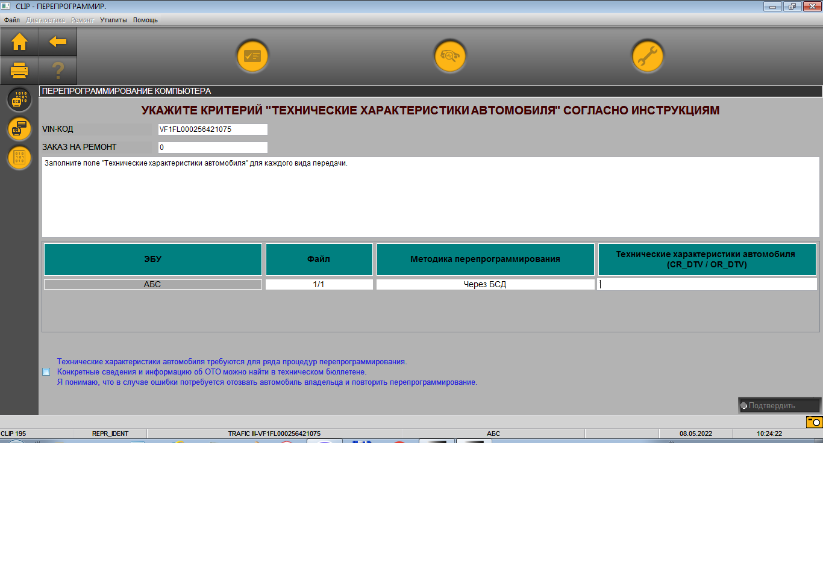Open the checklist icon in top bar
This screenshot has width=823, height=578.
pyautogui.click(x=252, y=57)
